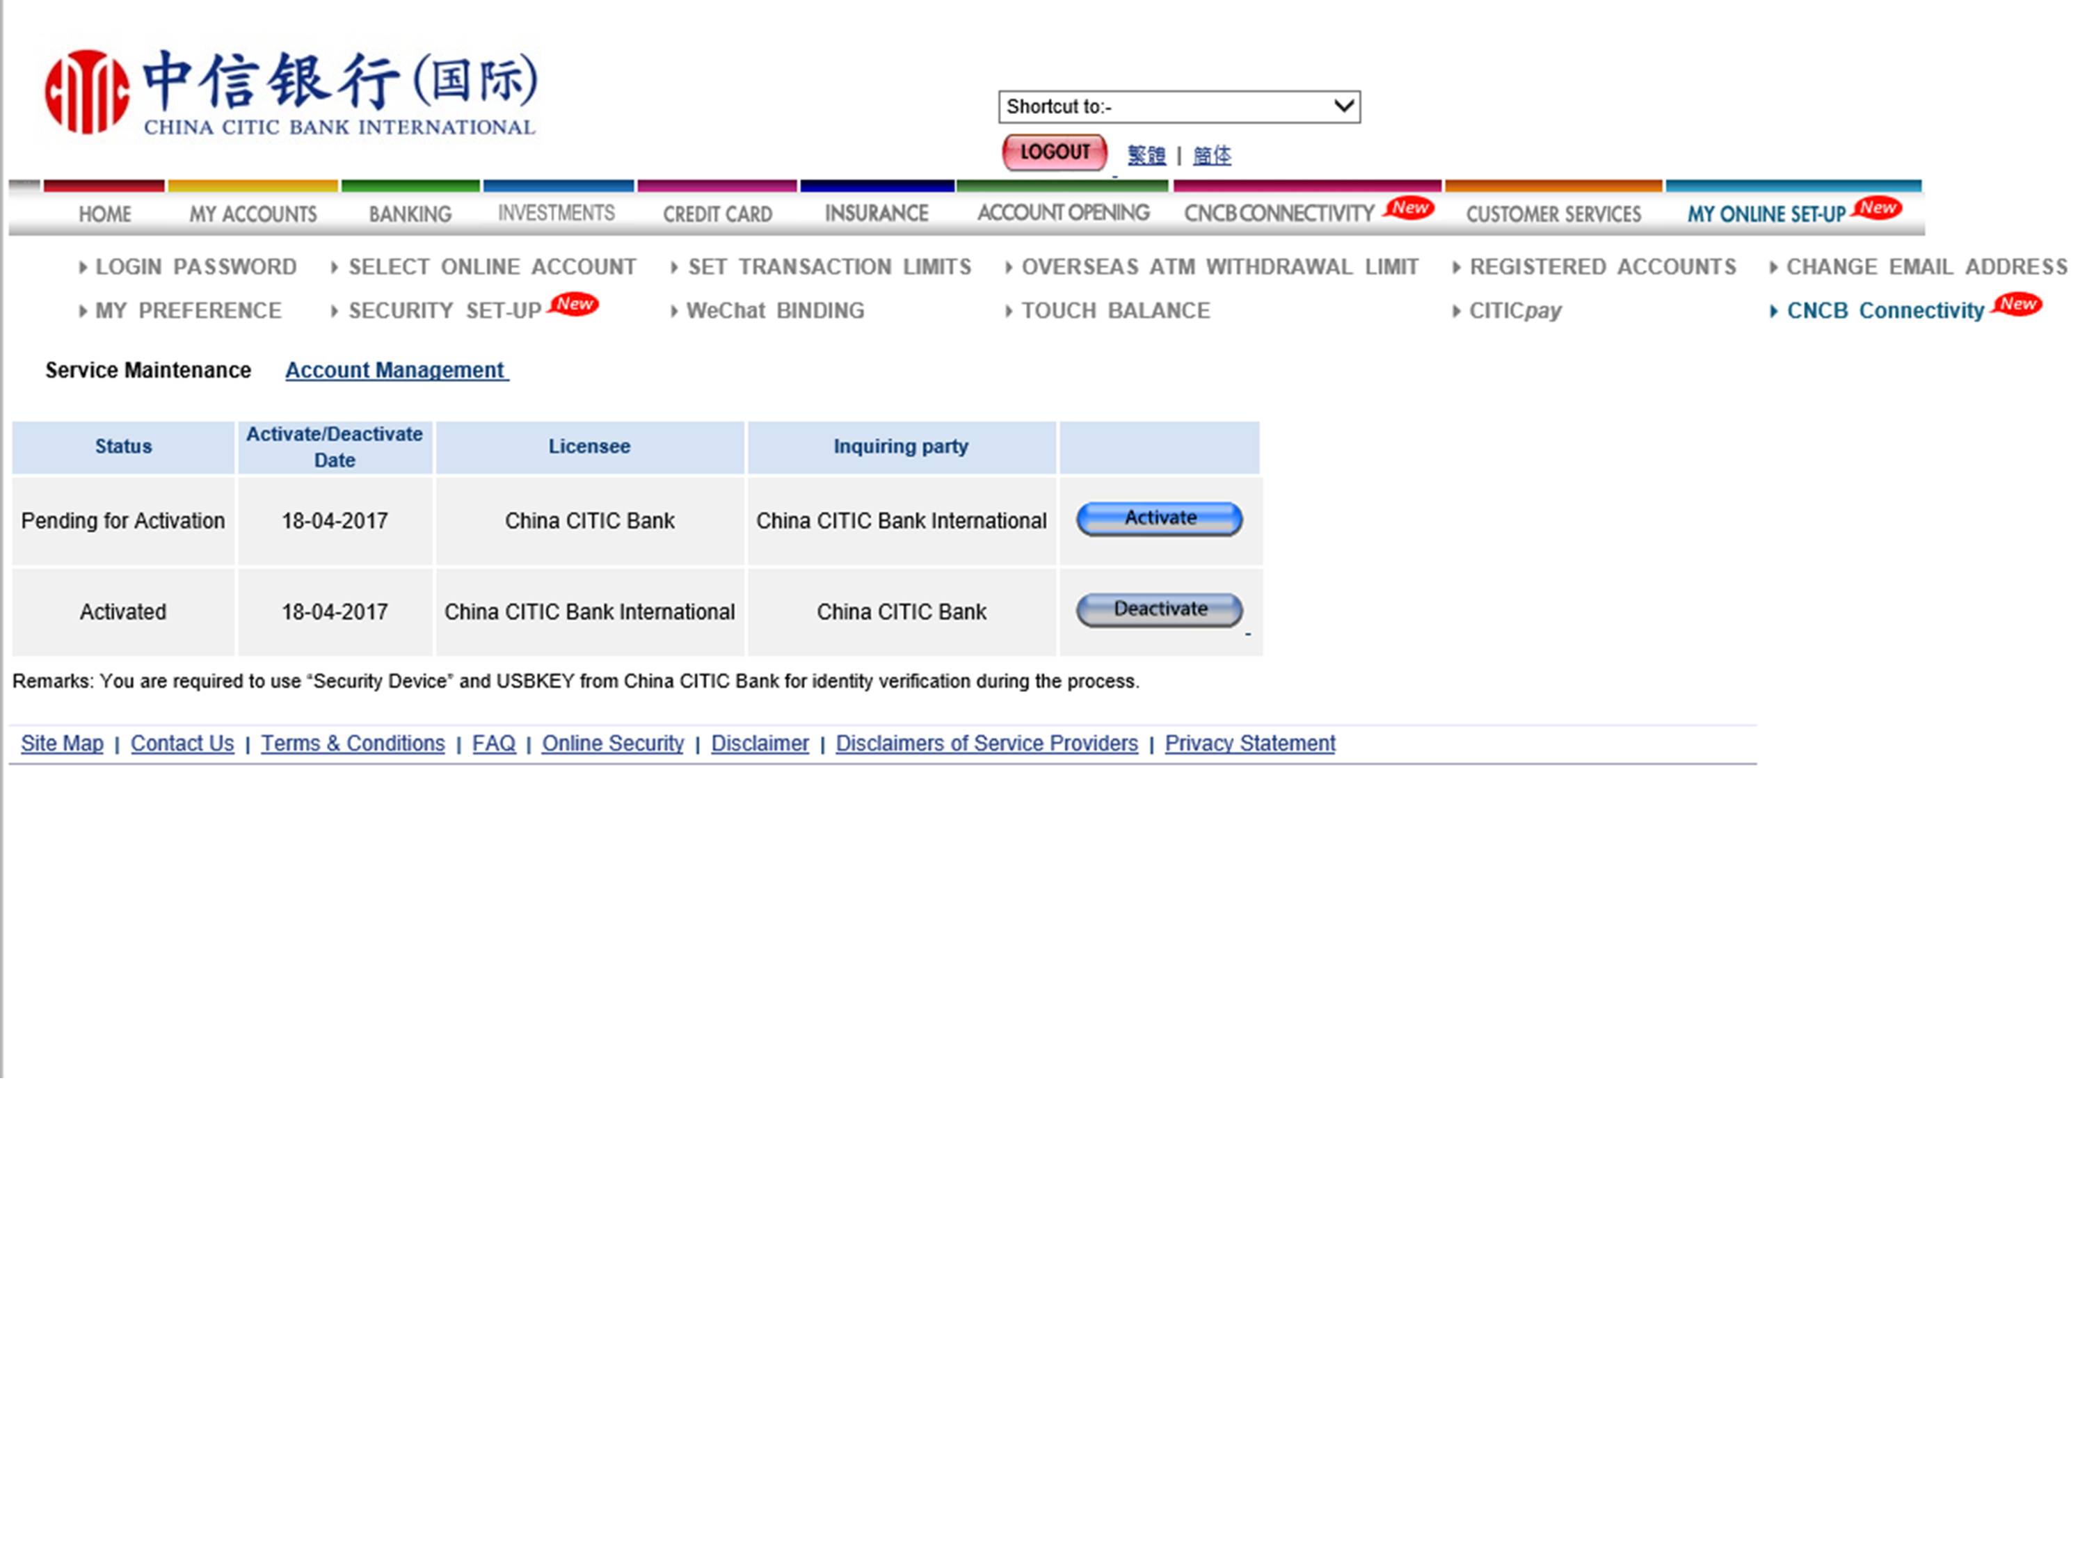Open the HOME menu
Viewport: 2087px width, 1565px height.
(105, 214)
